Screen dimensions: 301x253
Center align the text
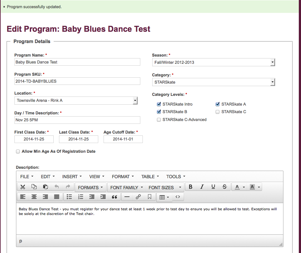[34, 197]
